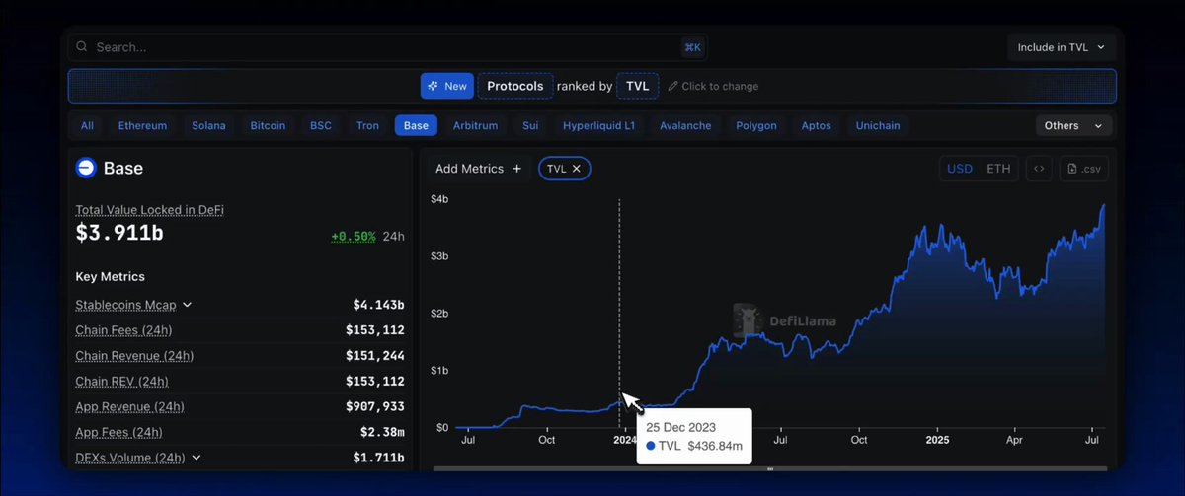Change the TVL ranking selector
The image size is (1185, 496).
point(638,86)
